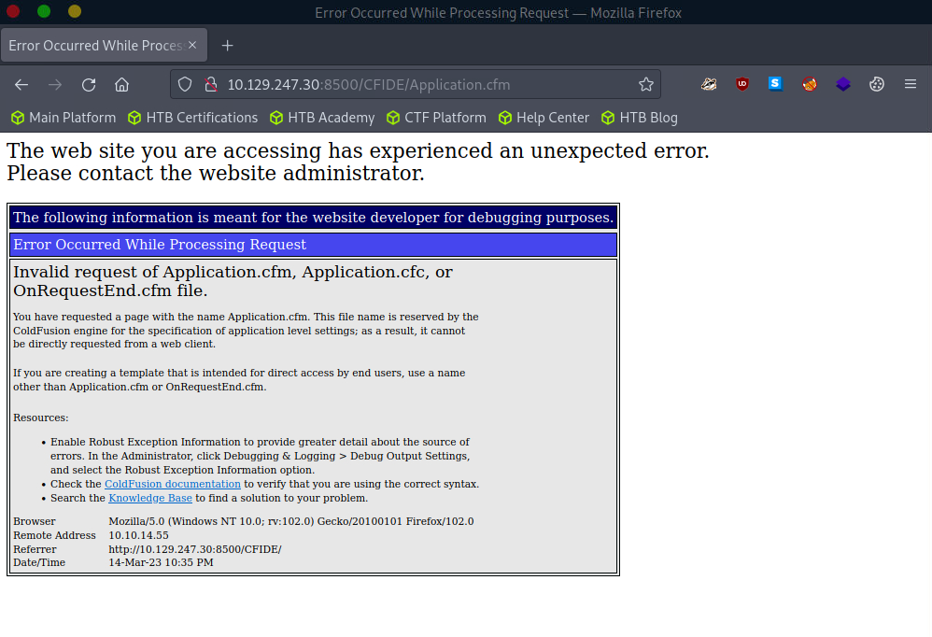
Task: Open a new tab with plus button
Action: 227,46
